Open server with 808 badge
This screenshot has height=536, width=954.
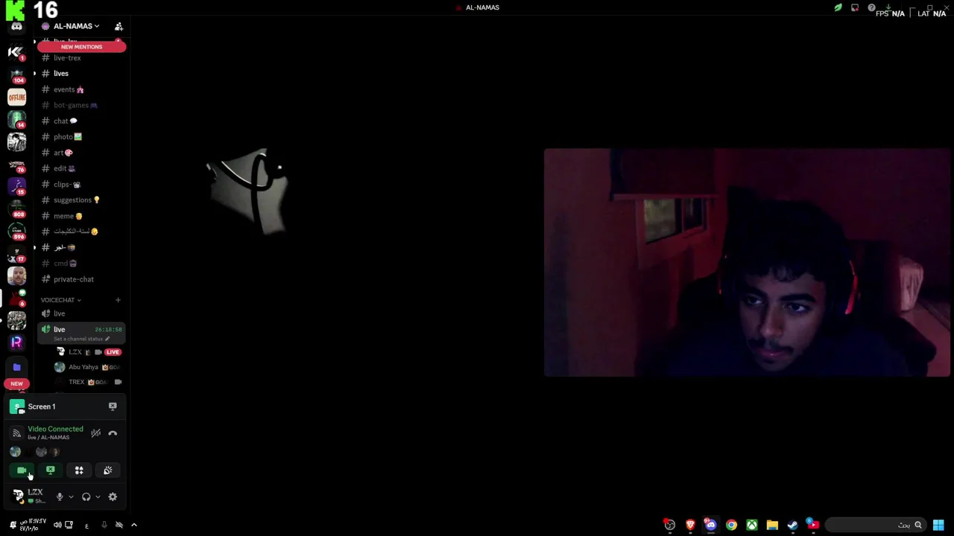tap(16, 208)
